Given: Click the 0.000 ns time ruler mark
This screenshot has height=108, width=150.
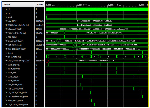Looking at the screenshot, I should click(50, 5).
